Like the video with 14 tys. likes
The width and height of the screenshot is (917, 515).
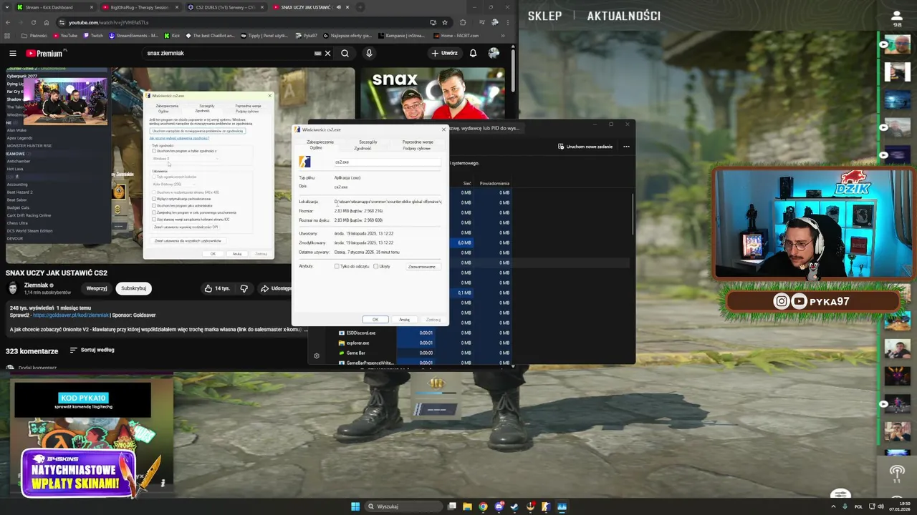tap(216, 288)
